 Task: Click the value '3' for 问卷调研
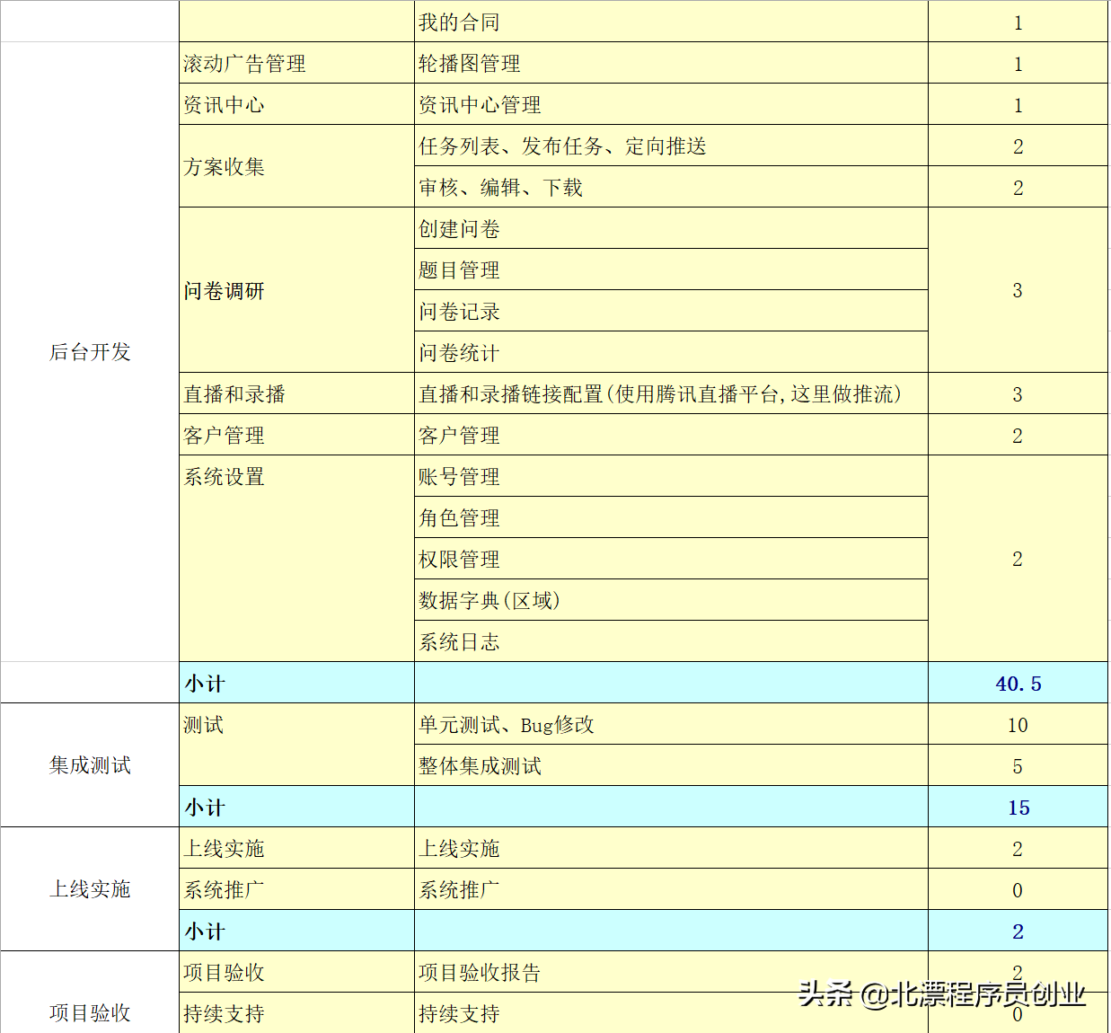[1018, 290]
